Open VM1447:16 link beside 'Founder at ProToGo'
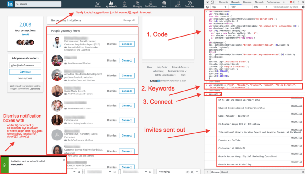The width and height of the screenshot is (305, 174). (296, 138)
